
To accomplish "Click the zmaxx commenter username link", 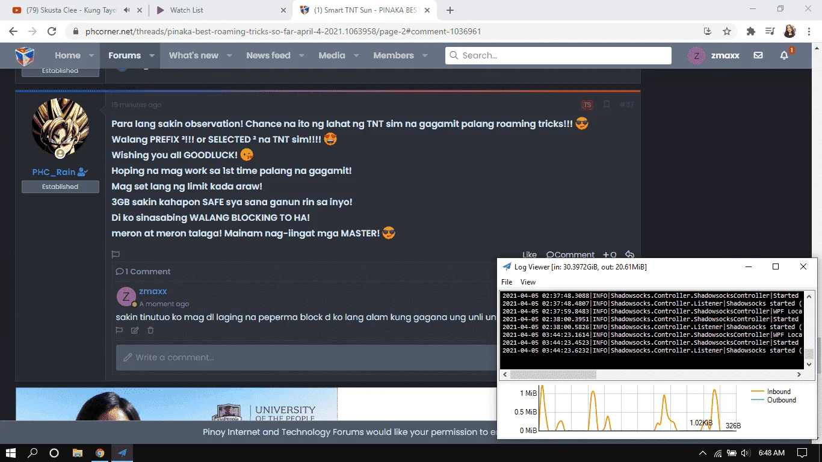I will click(x=153, y=291).
